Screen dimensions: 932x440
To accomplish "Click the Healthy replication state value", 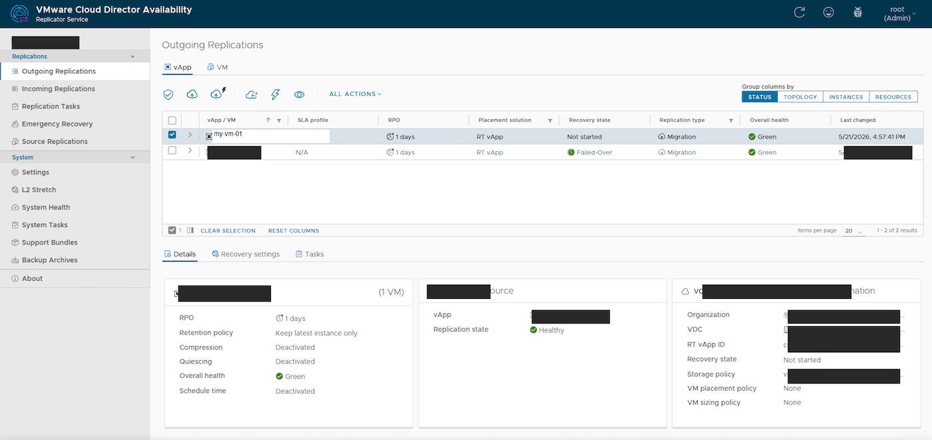I will (547, 330).
